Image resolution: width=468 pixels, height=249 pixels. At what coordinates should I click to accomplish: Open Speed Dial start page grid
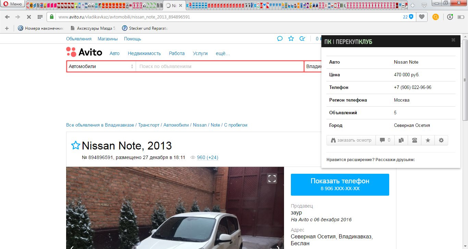click(x=40, y=17)
